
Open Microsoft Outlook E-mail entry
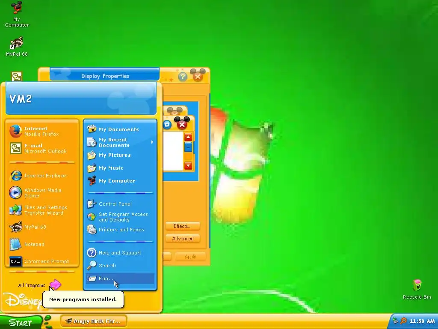(42, 148)
